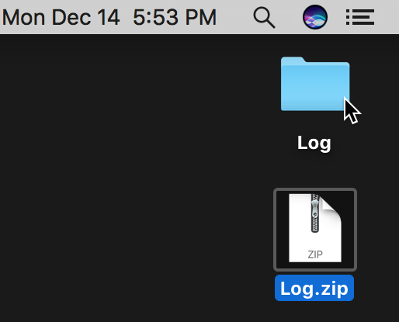Open Spotlight search magnifying glass

(x=264, y=18)
